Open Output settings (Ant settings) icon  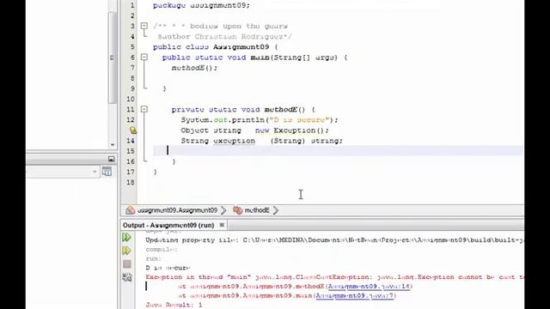tap(127, 277)
